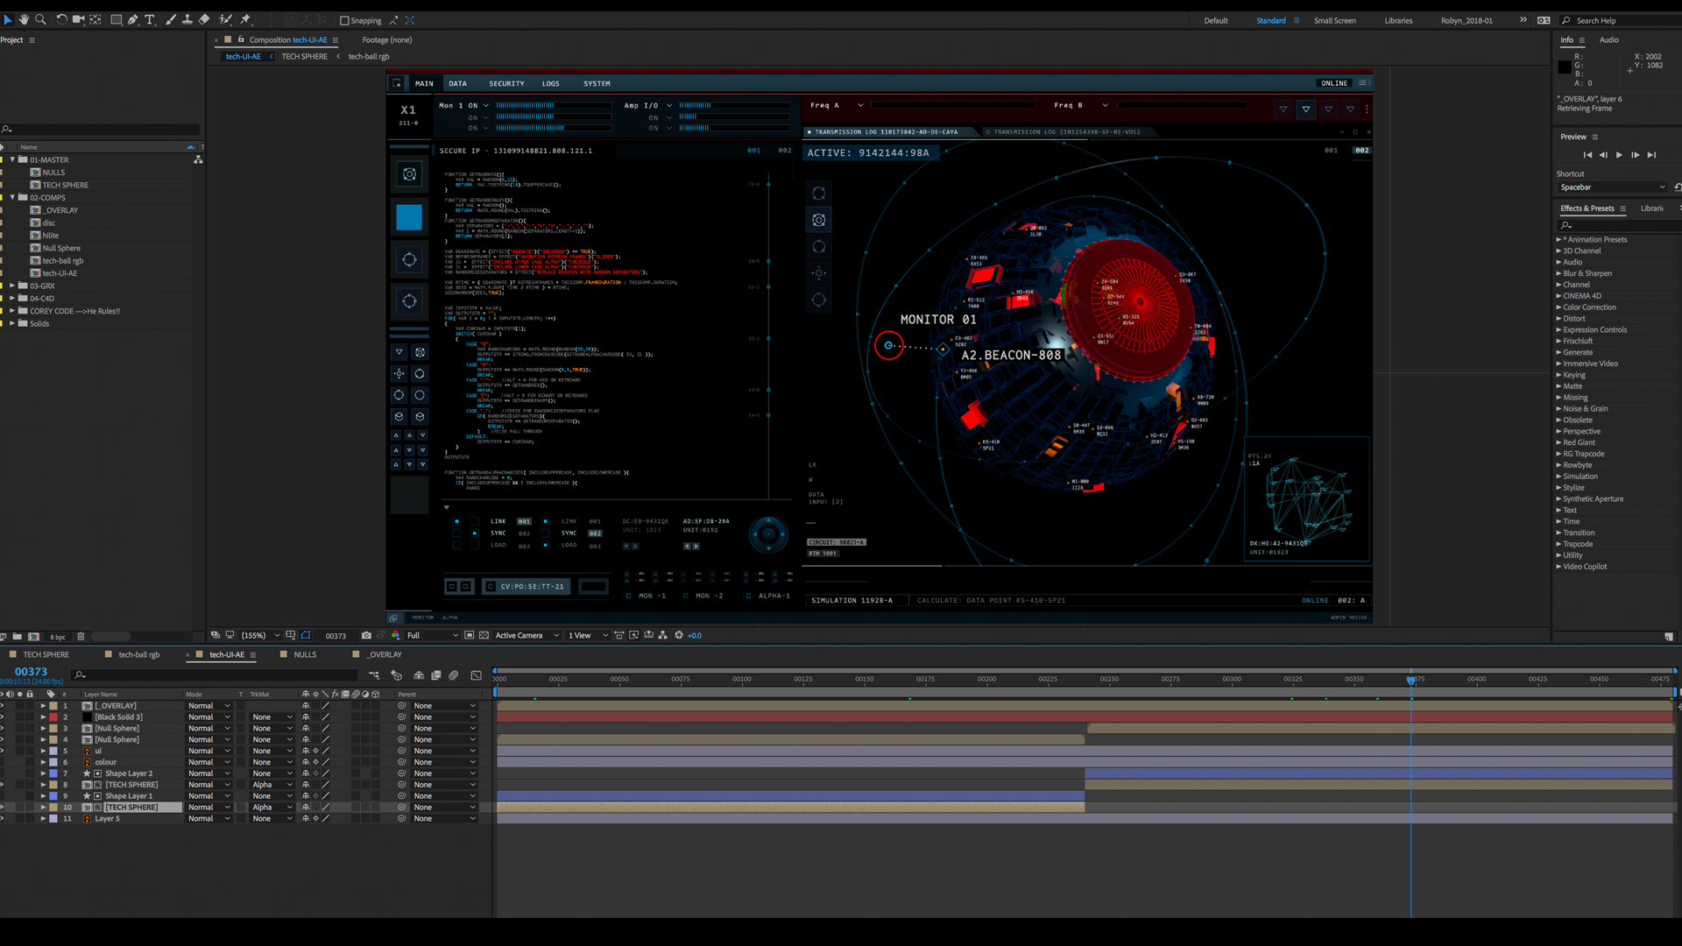Click the take snapshot camera icon
1682x946 pixels.
point(366,635)
